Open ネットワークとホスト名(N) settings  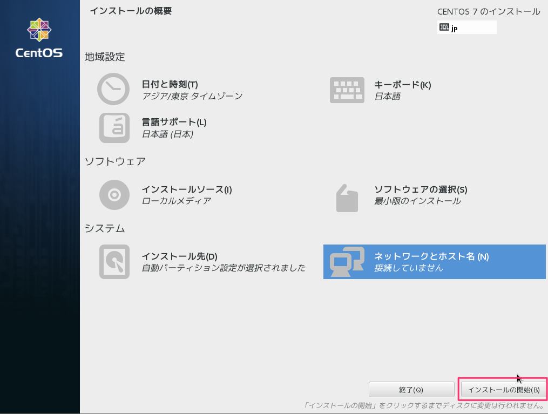pyautogui.click(x=435, y=262)
